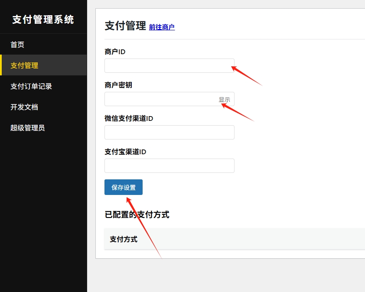Click the 支付管理系统 sidebar title

[x=43, y=19]
